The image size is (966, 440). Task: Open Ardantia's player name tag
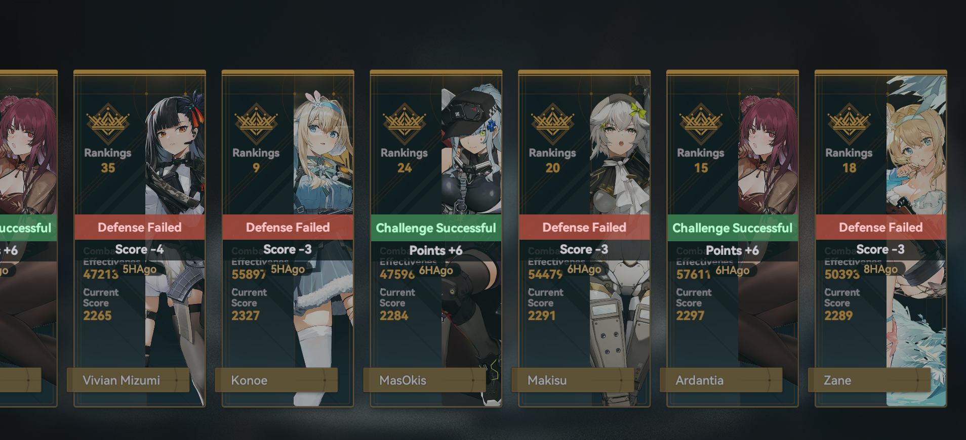(x=721, y=380)
